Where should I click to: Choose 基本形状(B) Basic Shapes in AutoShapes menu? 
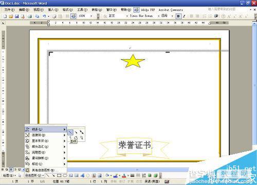coord(46,141)
